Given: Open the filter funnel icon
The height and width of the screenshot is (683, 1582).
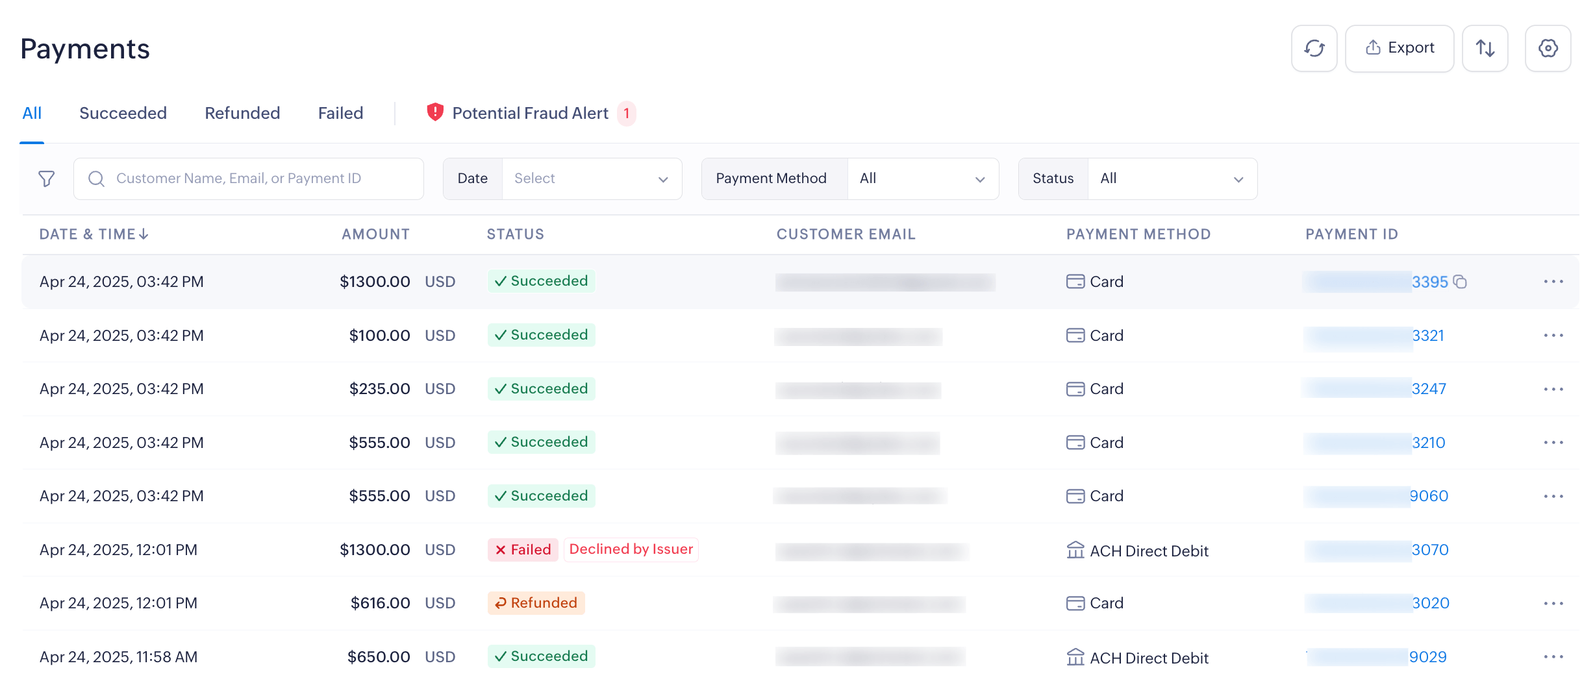Looking at the screenshot, I should 46,178.
